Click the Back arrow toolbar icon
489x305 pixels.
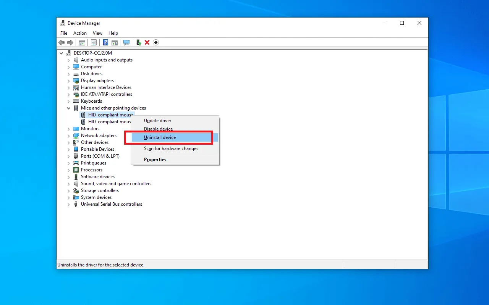coord(62,42)
